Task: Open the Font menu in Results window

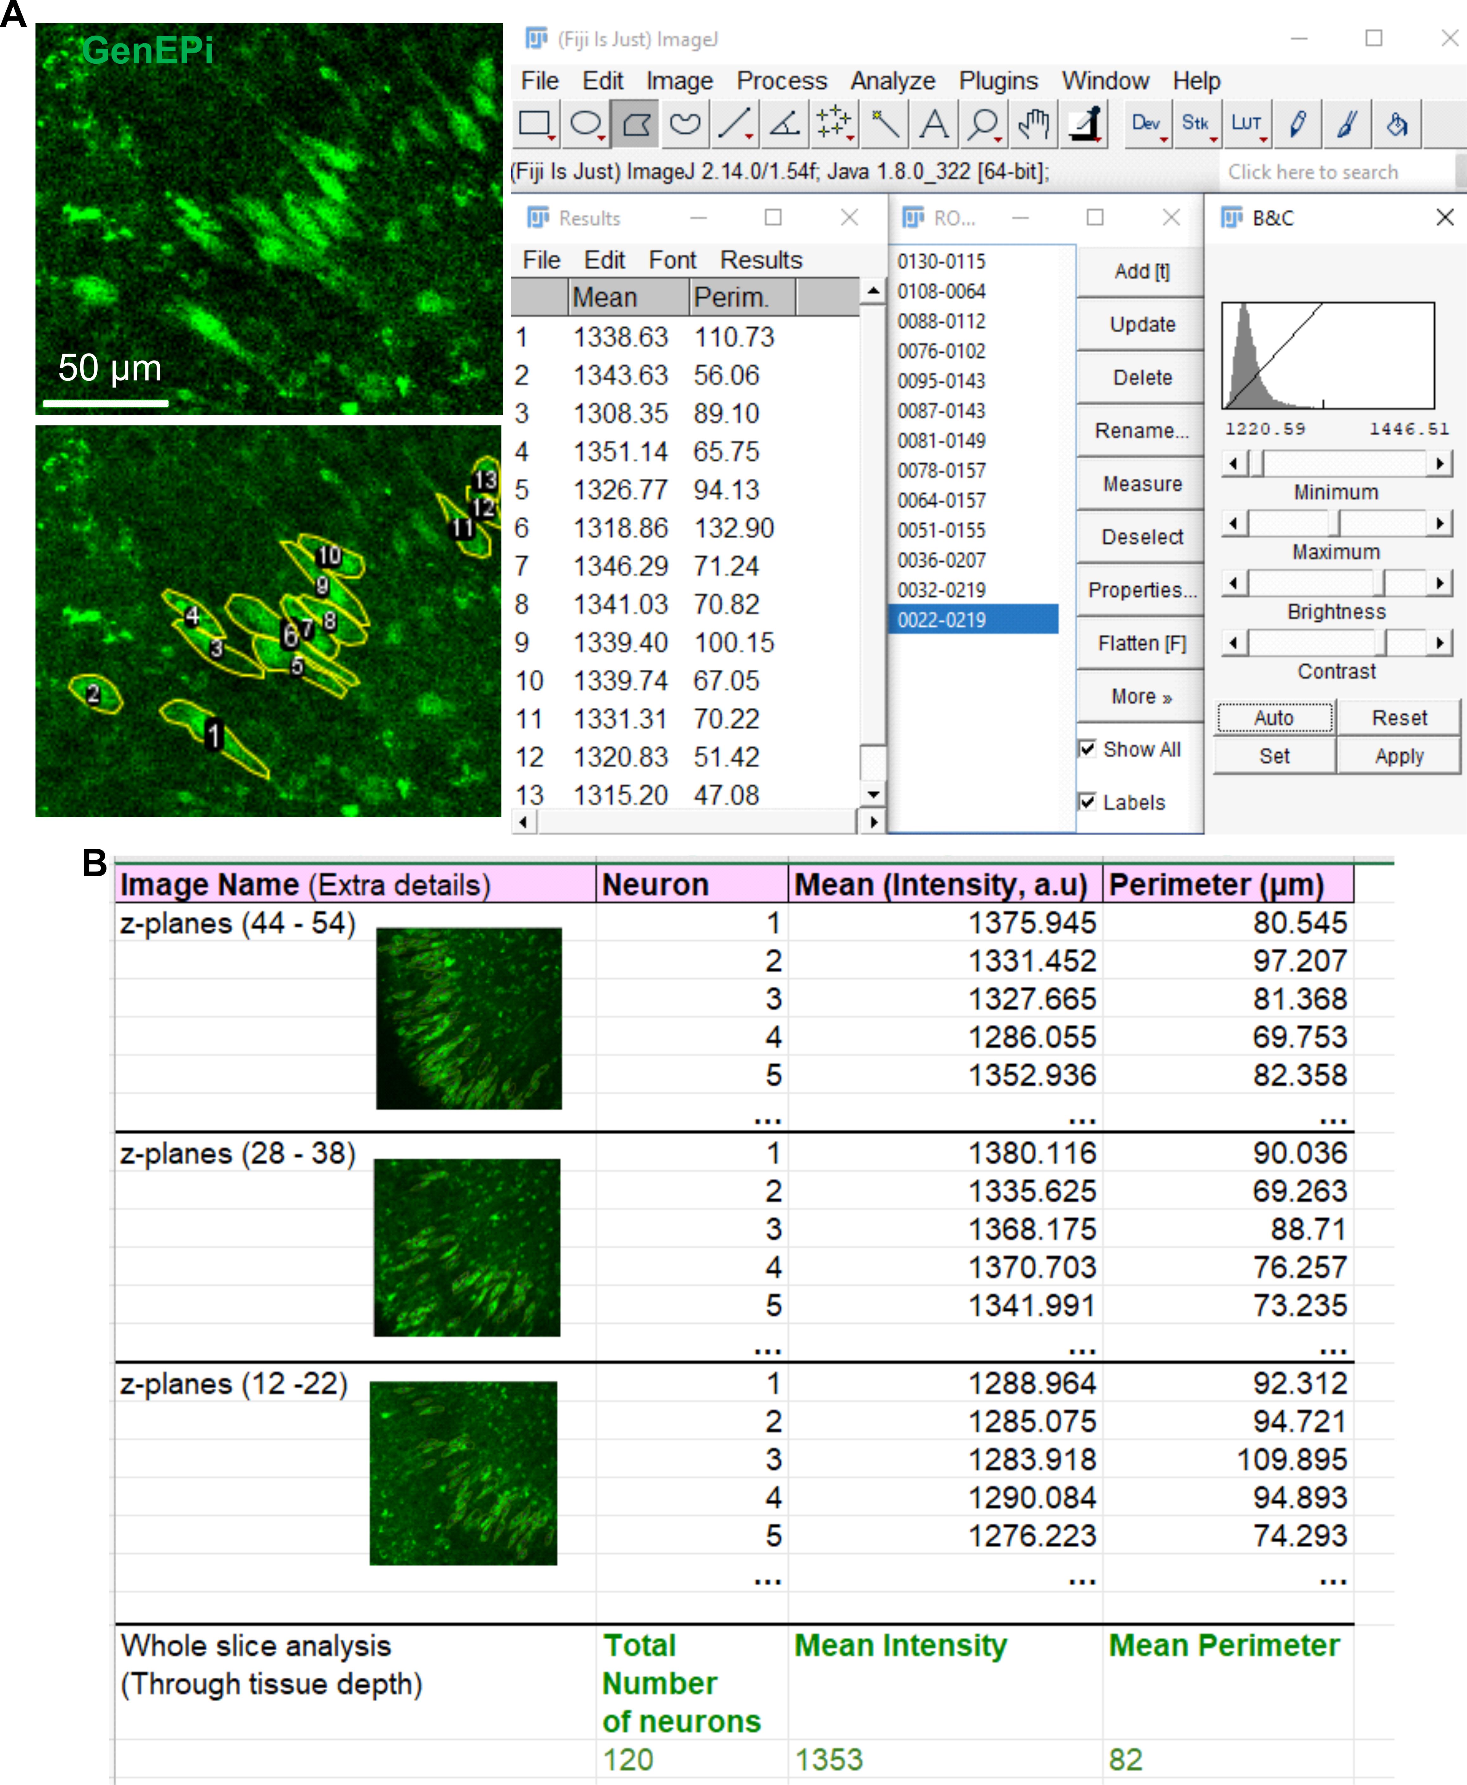Action: point(673,260)
